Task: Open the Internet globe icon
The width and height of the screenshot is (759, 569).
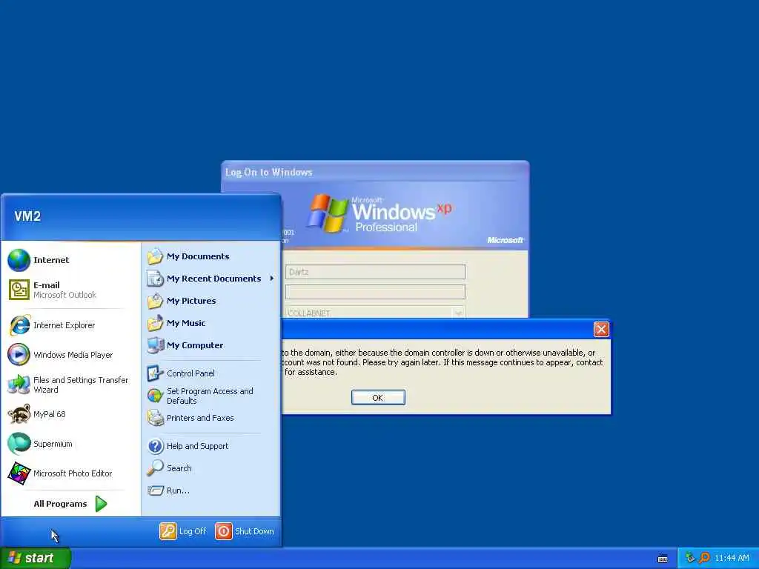Action: 19,260
